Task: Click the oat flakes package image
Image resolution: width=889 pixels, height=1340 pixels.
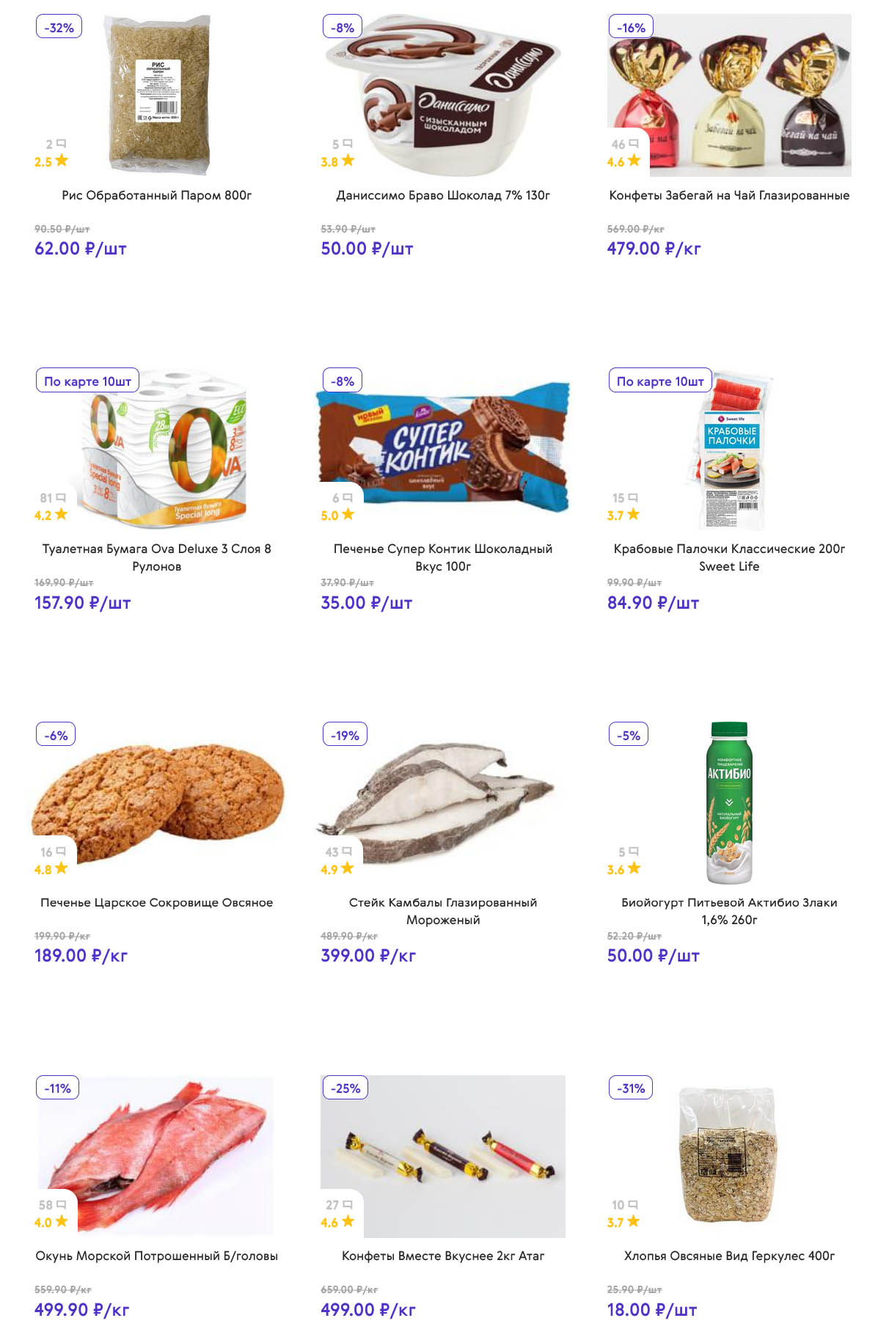Action: click(729, 1154)
